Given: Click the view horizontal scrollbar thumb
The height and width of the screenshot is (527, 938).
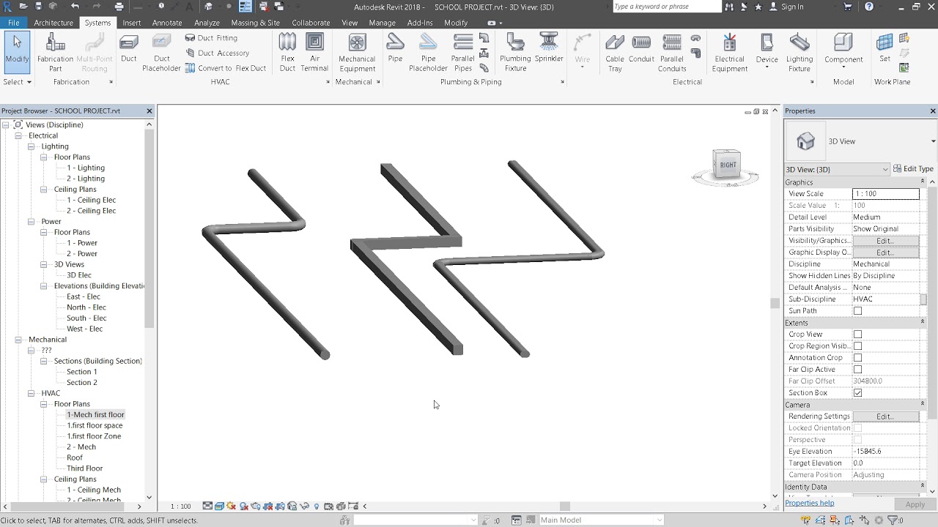Looking at the screenshot, I should click(564, 506).
